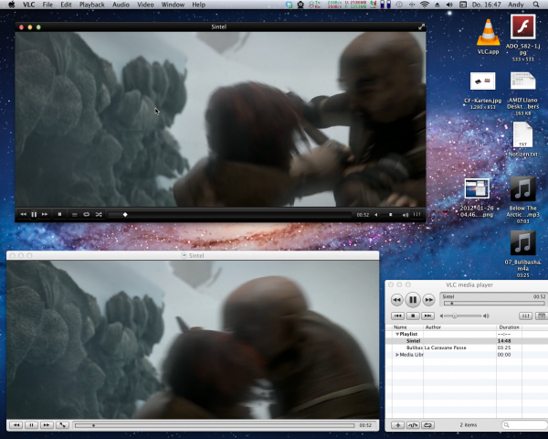The height and width of the screenshot is (439, 548).
Task: Skip to next track in VLC media player
Action: pyautogui.click(x=427, y=316)
